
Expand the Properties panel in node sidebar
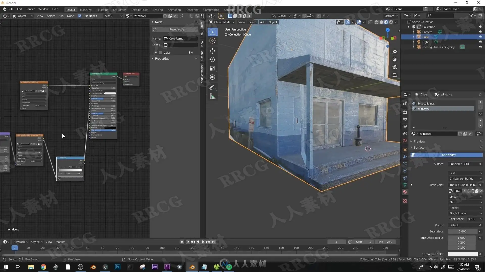[x=162, y=58]
